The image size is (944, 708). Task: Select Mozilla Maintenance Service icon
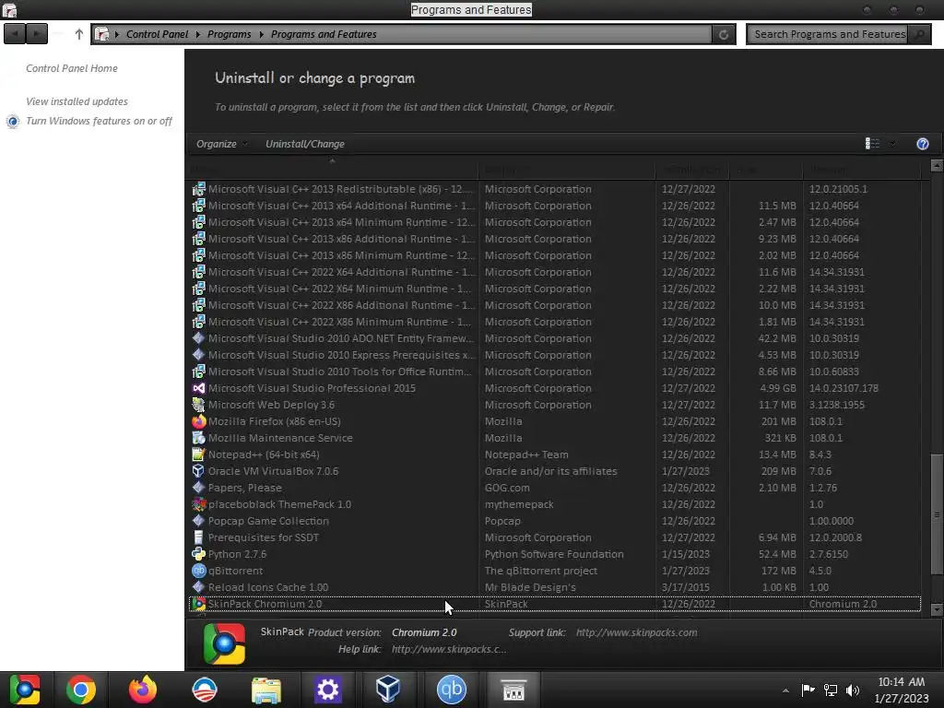(199, 438)
